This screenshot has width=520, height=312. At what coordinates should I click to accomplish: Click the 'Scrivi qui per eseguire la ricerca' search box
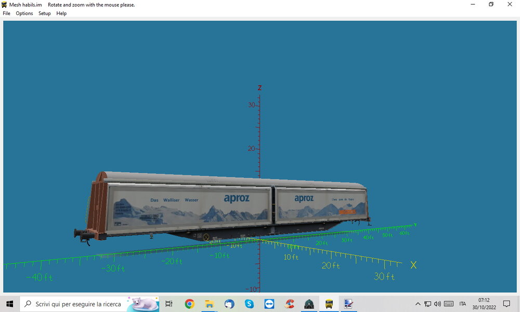point(89,304)
